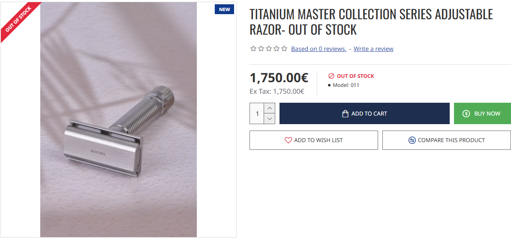
Task: Click the quantity input field
Action: (257, 114)
